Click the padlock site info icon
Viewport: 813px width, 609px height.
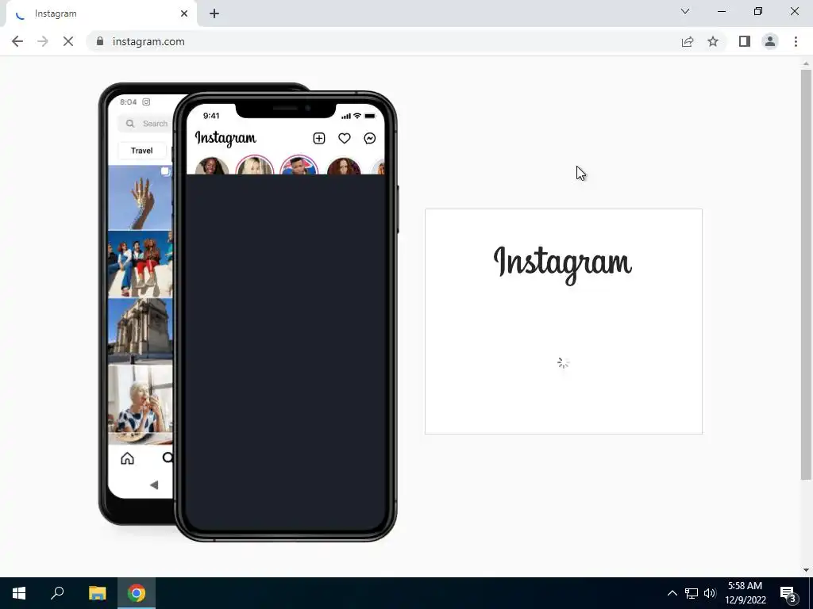100,41
